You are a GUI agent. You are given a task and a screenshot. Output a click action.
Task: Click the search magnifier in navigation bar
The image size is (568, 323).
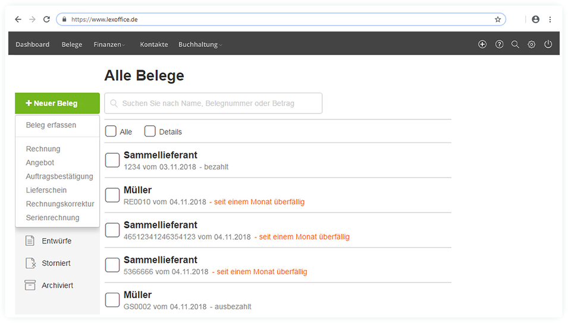click(516, 45)
